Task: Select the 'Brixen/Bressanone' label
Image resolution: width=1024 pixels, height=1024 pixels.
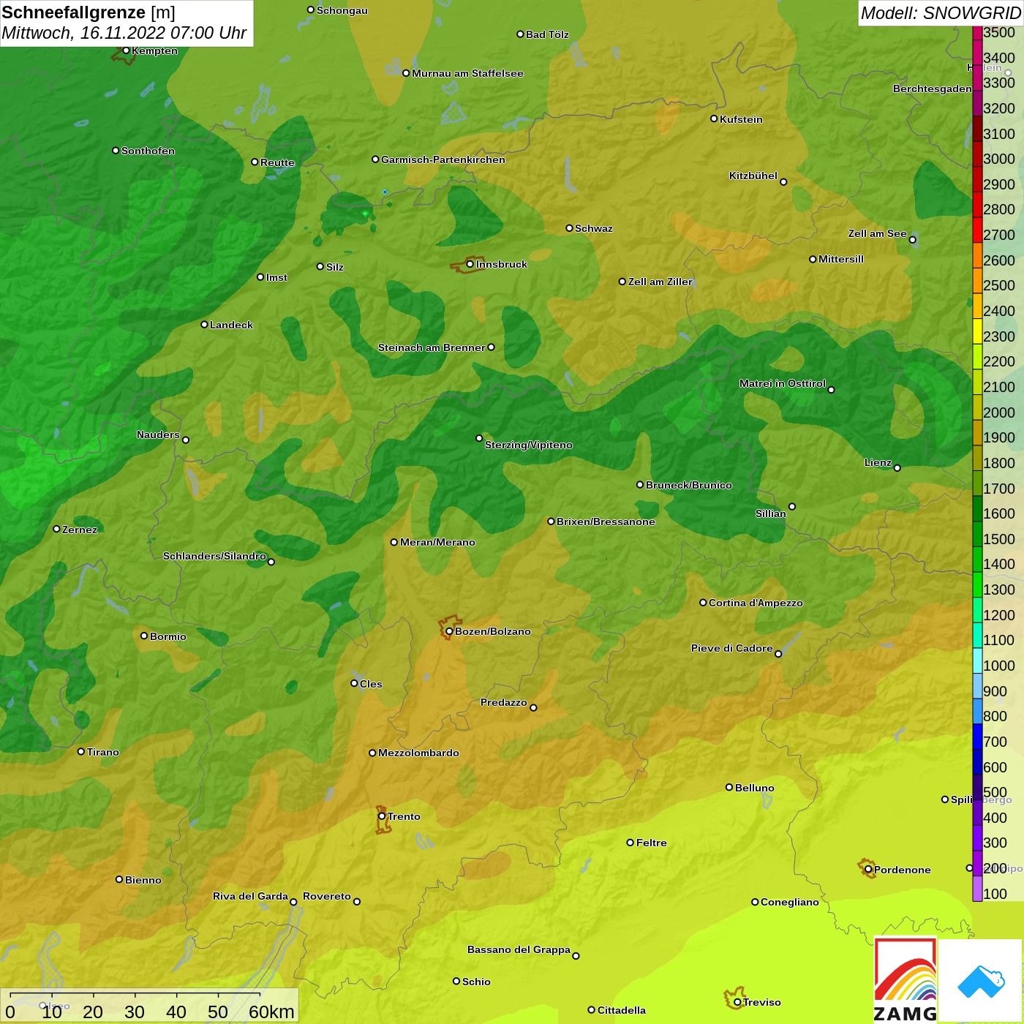Action: coord(606,522)
